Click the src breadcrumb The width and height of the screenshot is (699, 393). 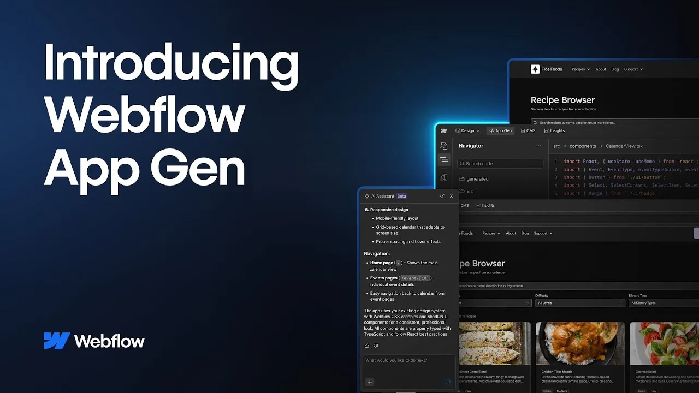(x=557, y=146)
